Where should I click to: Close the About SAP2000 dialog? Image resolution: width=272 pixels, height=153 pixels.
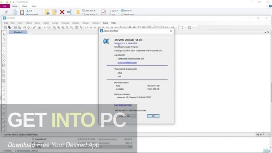pyautogui.click(x=171, y=31)
